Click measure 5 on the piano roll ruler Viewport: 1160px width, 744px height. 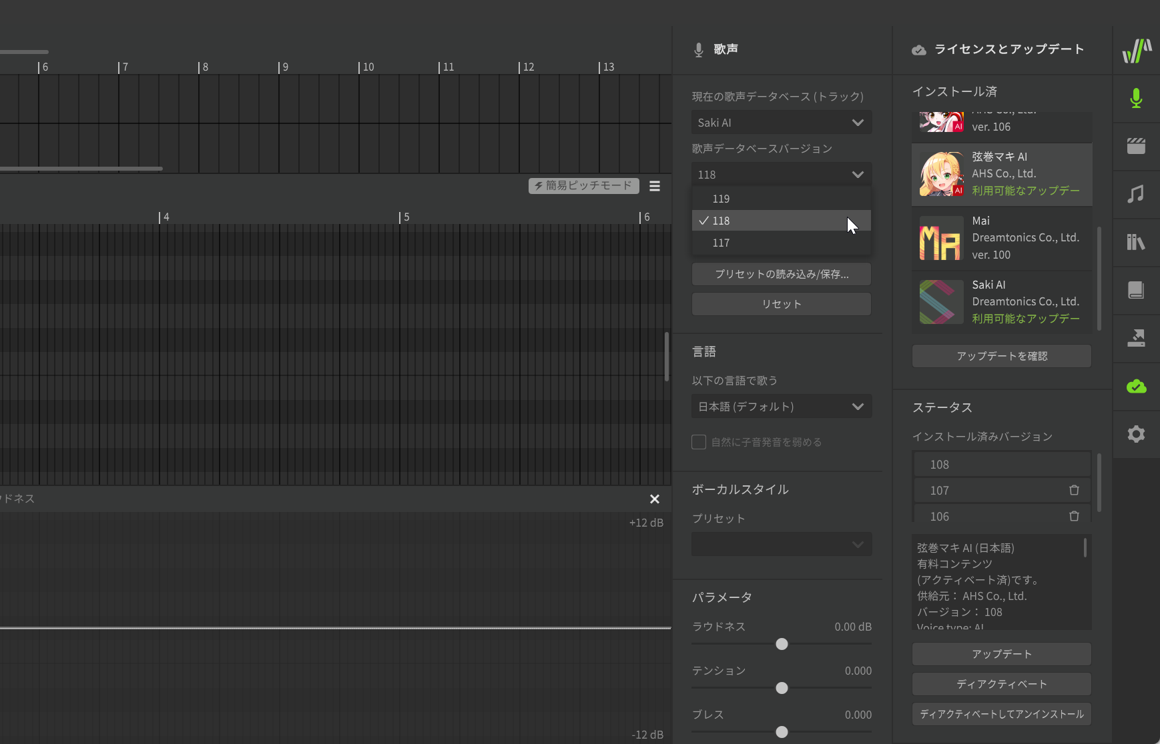404,217
